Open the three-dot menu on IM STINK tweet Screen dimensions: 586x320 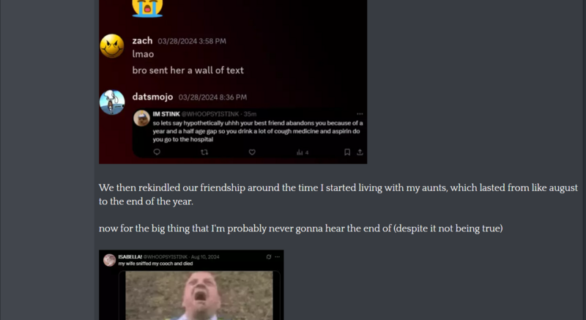pyautogui.click(x=360, y=114)
